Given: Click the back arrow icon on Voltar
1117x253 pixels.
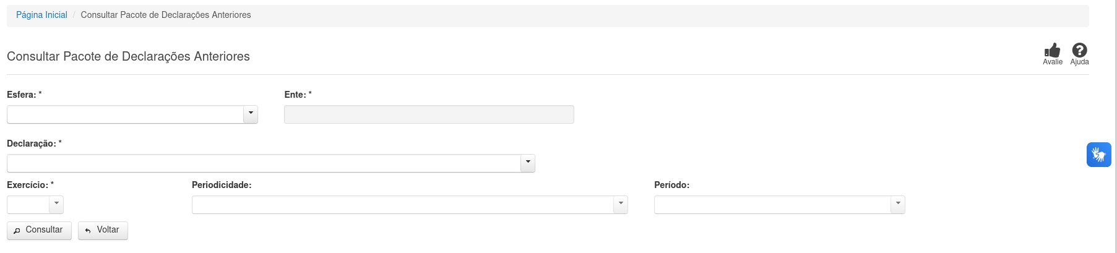Looking at the screenshot, I should pos(88,230).
